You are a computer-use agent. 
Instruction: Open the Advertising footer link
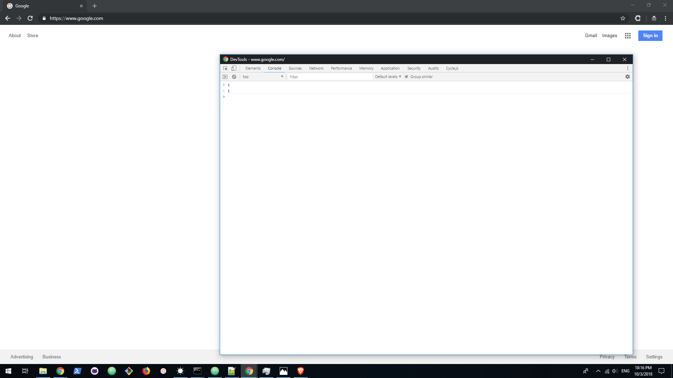pyautogui.click(x=22, y=357)
